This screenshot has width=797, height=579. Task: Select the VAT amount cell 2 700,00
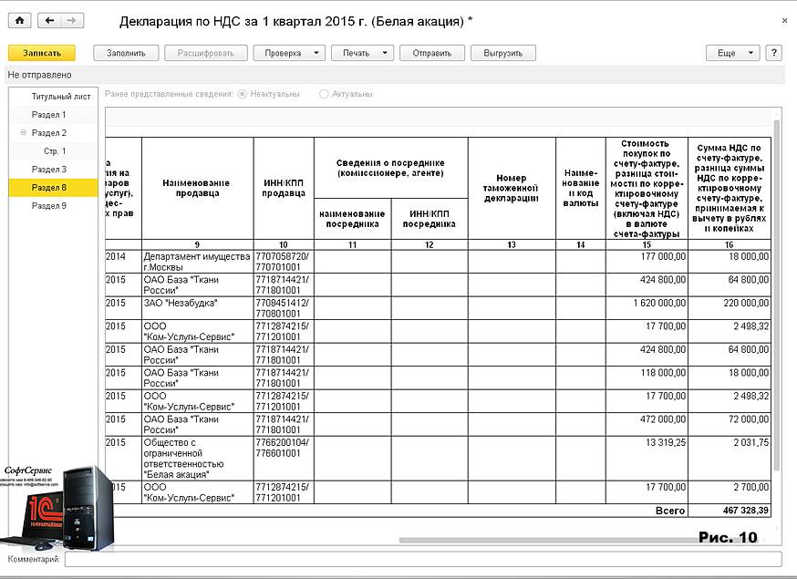click(730, 492)
